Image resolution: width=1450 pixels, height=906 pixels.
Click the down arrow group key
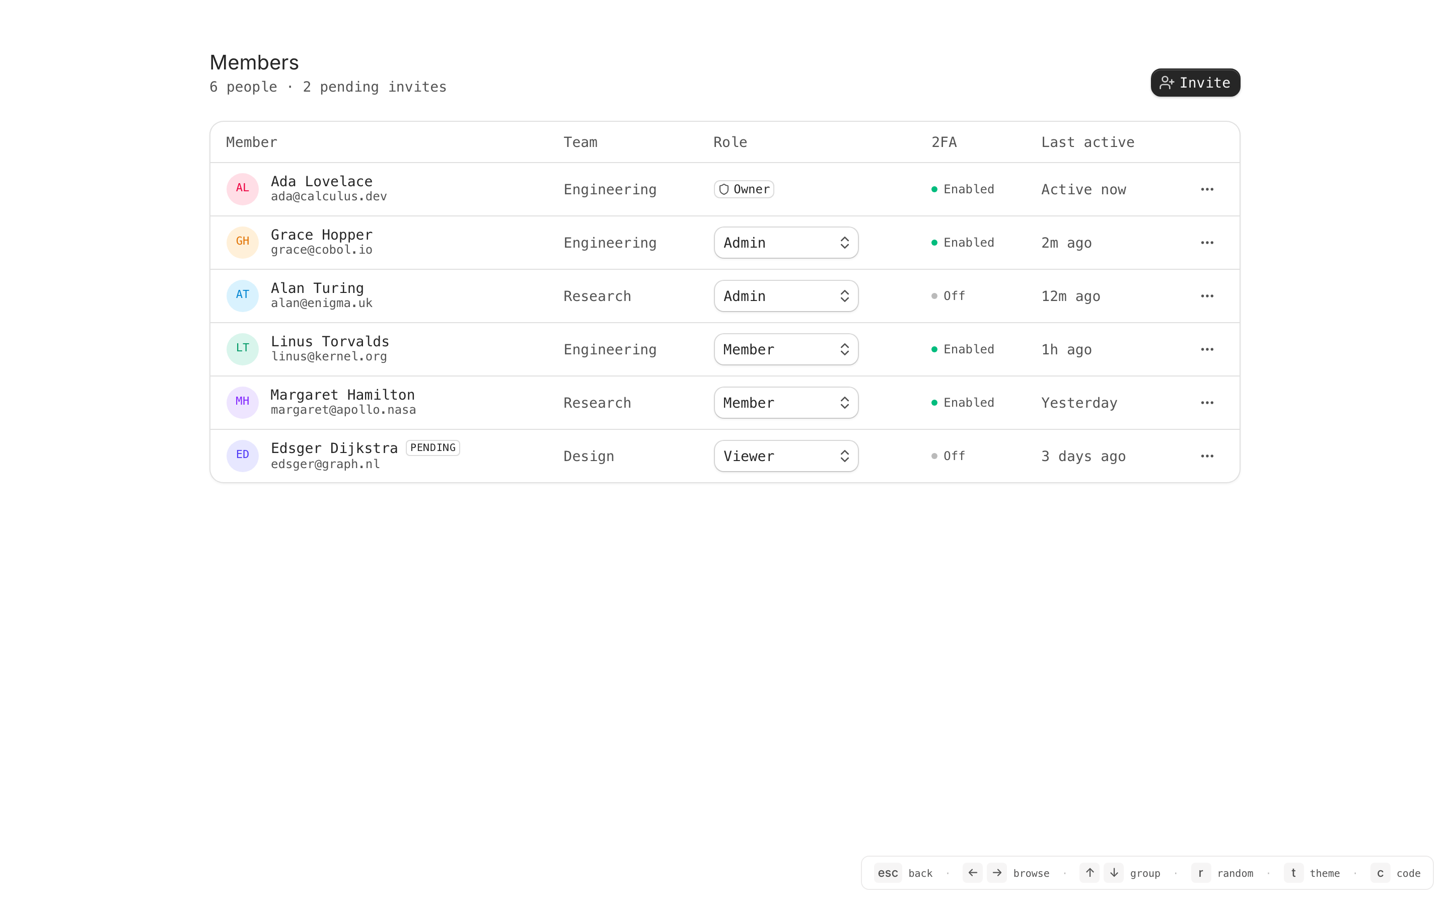pyautogui.click(x=1113, y=872)
